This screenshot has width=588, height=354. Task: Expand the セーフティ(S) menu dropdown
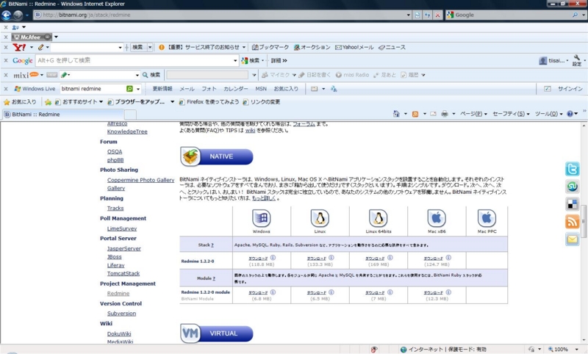[x=528, y=115]
